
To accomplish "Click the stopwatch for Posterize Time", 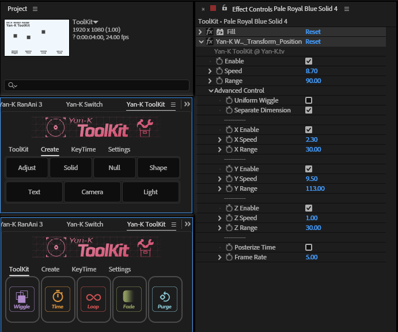I will click(229, 247).
